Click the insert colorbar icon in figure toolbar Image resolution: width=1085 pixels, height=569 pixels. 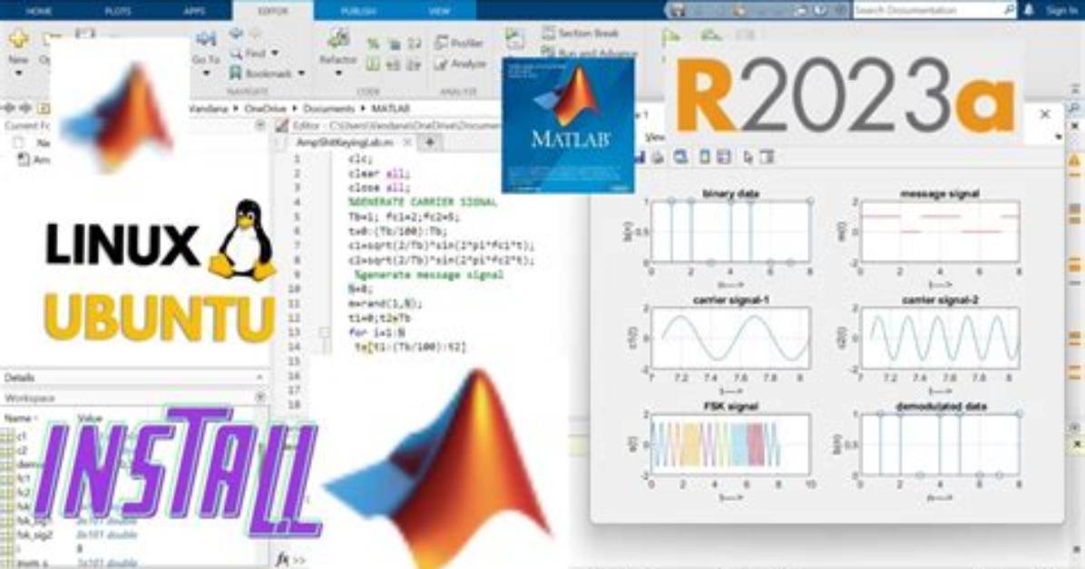coord(704,158)
